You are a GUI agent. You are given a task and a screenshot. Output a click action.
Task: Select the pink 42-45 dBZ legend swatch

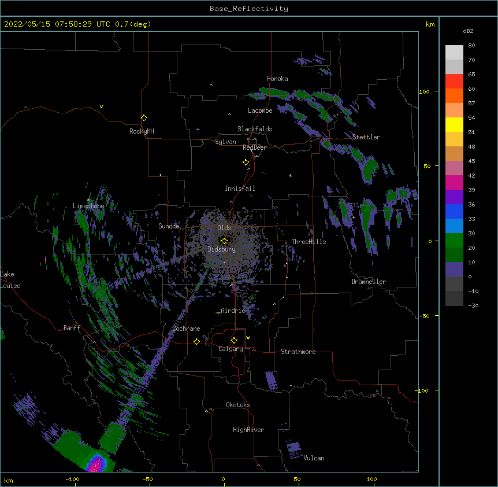[x=454, y=168]
